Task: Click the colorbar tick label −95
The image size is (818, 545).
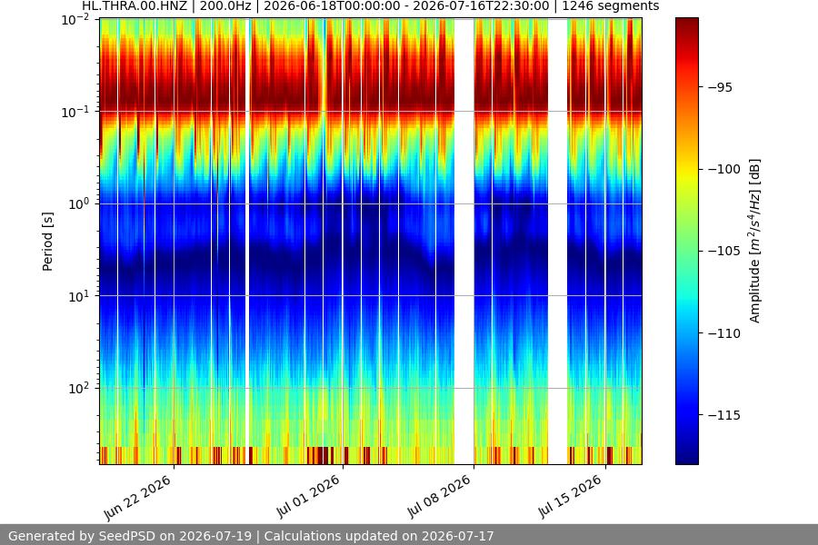Action: [x=720, y=87]
